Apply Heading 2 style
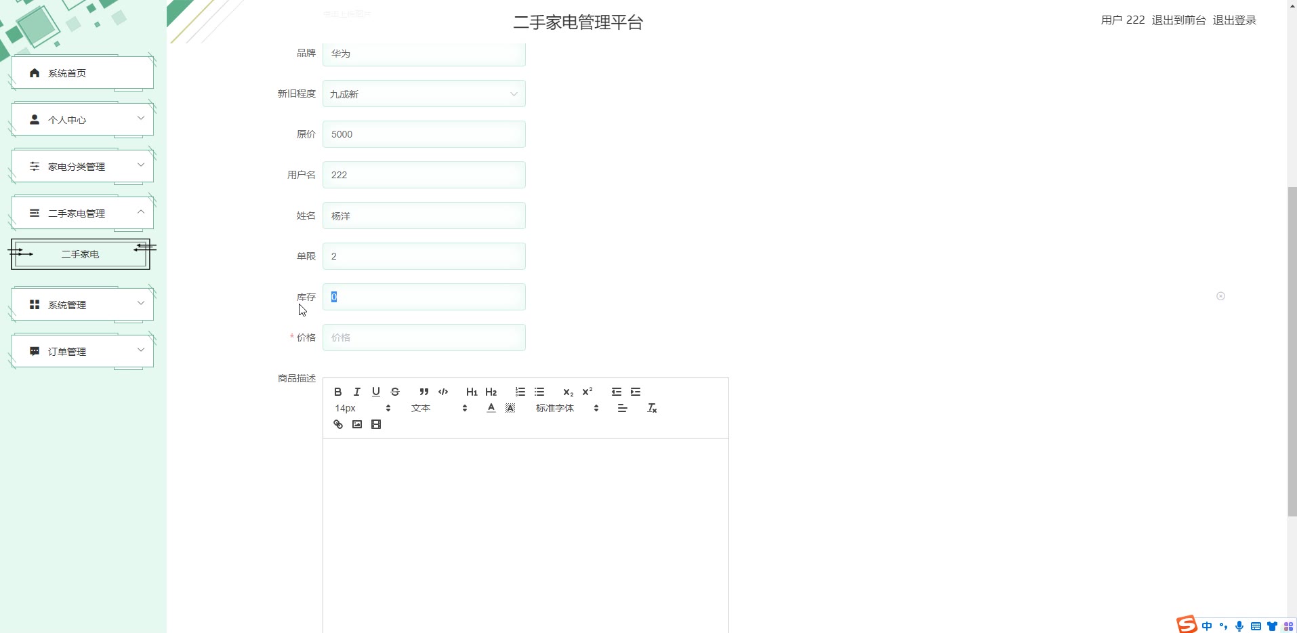Image resolution: width=1297 pixels, height=633 pixels. (491, 392)
